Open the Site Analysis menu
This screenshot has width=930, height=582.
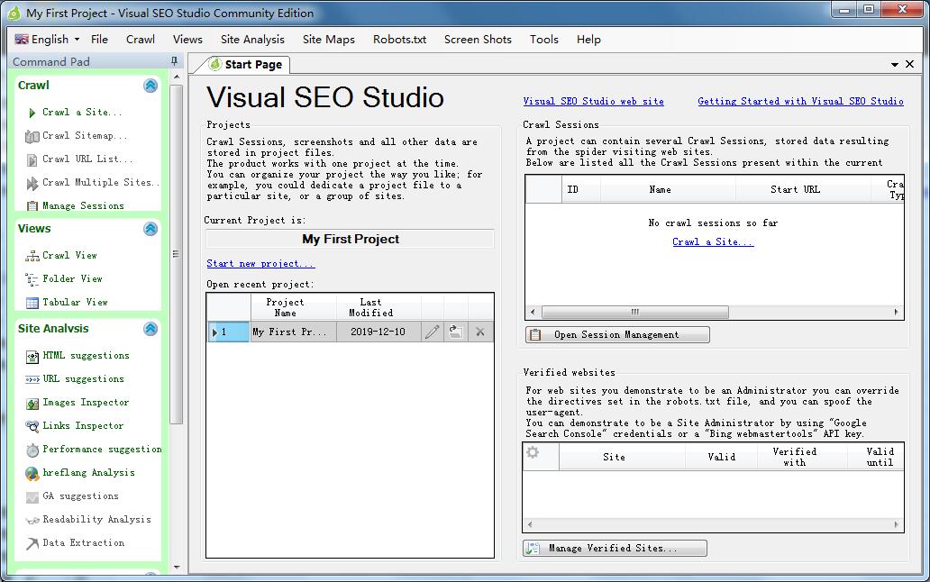(x=252, y=40)
